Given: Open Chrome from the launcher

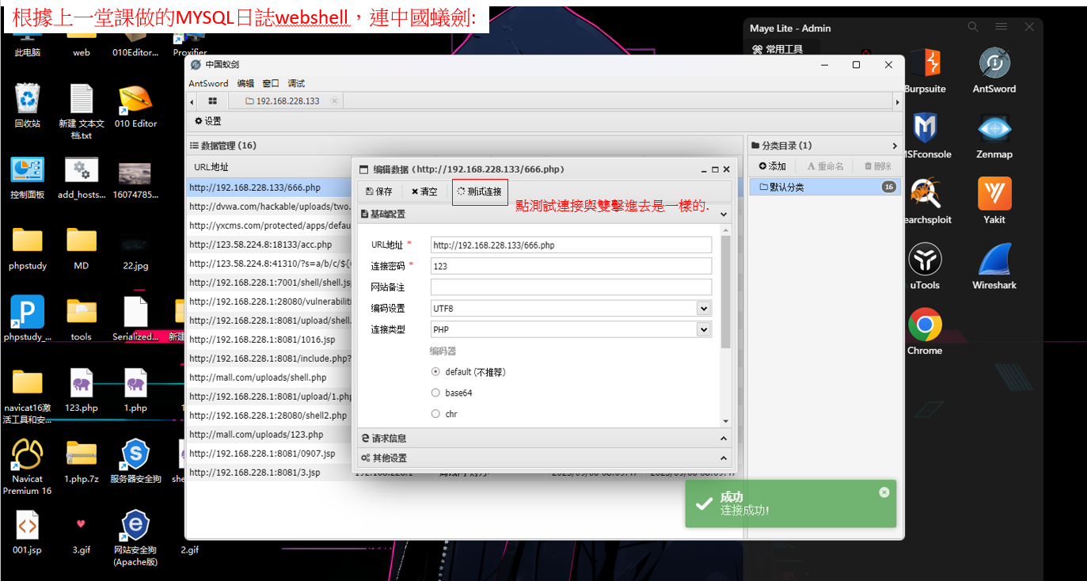Looking at the screenshot, I should [925, 325].
